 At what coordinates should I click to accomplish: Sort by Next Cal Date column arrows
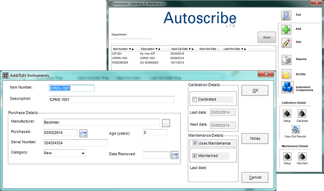coord(191,49)
